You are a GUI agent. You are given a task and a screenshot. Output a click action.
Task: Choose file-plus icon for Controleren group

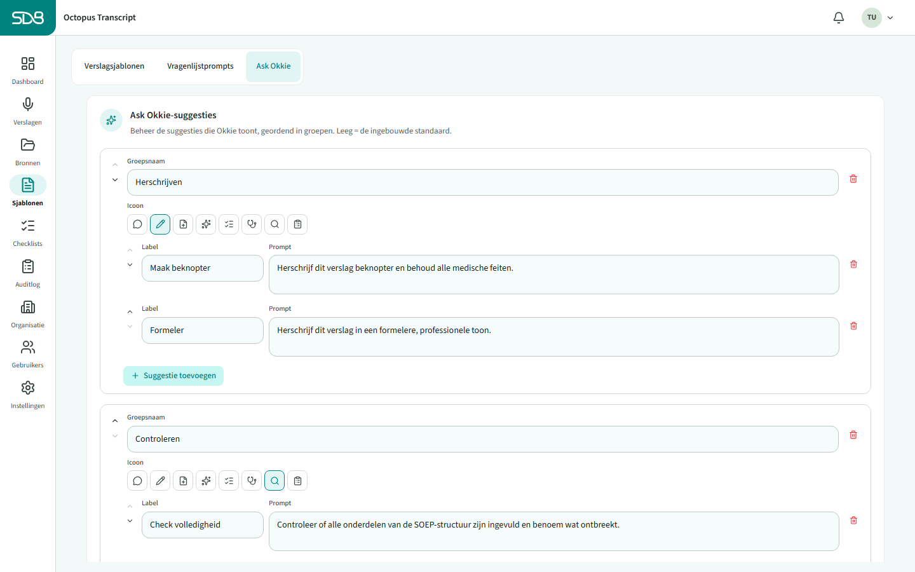point(183,481)
